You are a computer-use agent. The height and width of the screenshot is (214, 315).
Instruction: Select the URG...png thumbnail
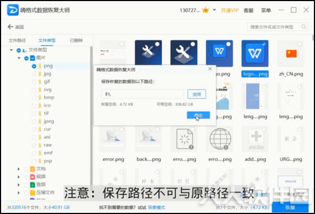(x=291, y=139)
